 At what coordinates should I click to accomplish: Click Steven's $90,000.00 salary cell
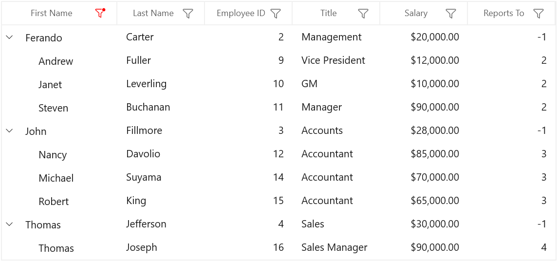pos(435,107)
